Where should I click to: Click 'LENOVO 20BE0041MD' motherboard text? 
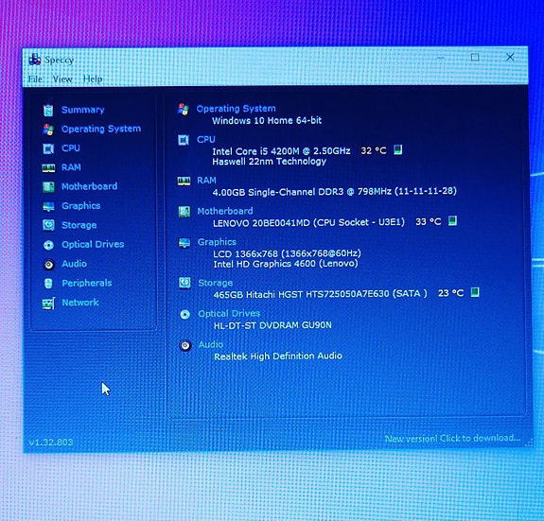click(x=308, y=222)
